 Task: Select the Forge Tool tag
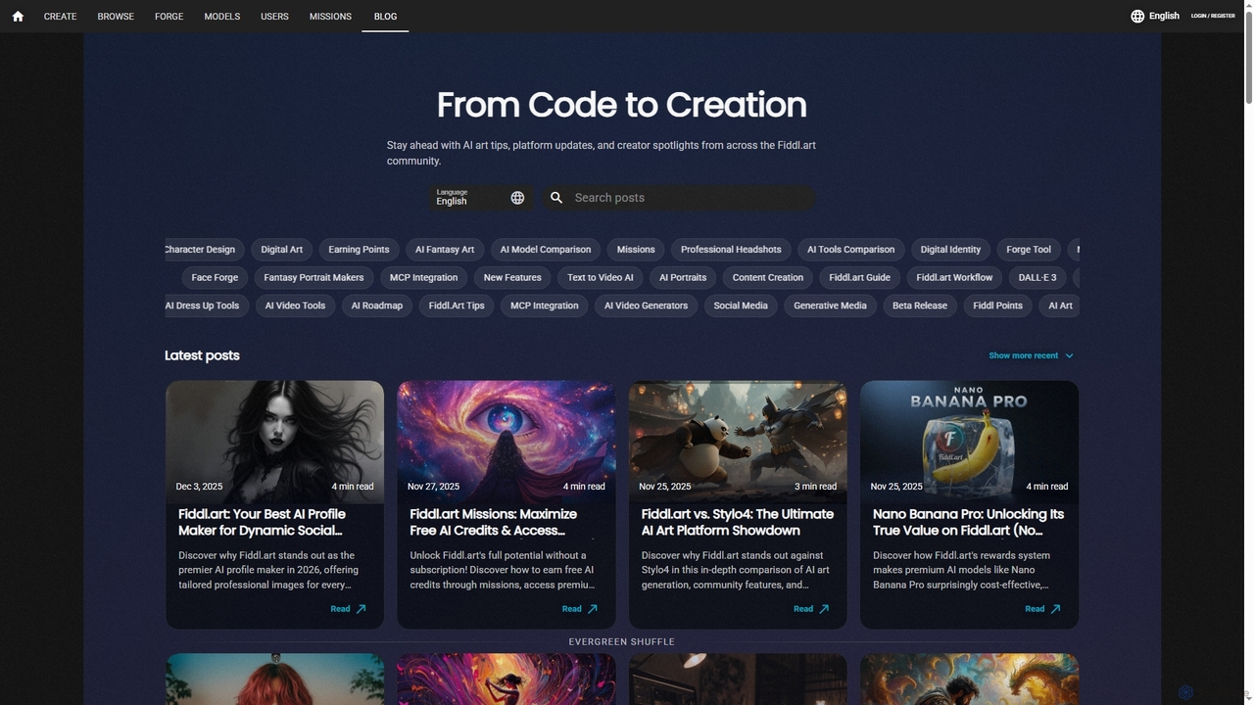coord(1029,250)
